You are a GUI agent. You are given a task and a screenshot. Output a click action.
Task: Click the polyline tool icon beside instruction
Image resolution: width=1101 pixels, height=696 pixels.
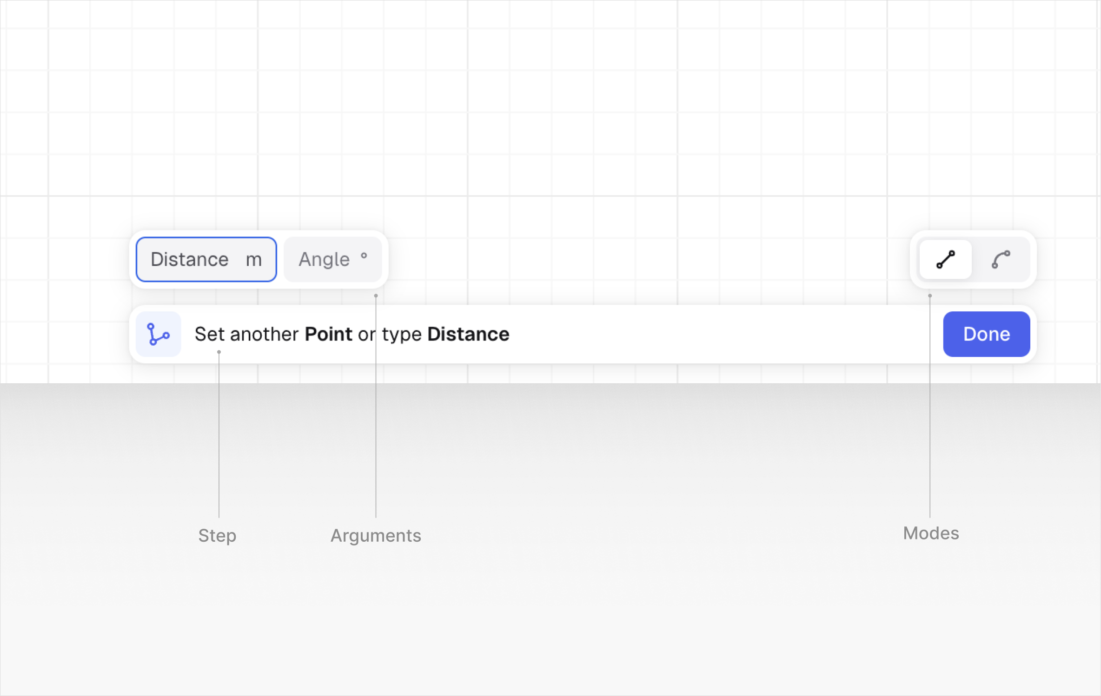coord(158,334)
